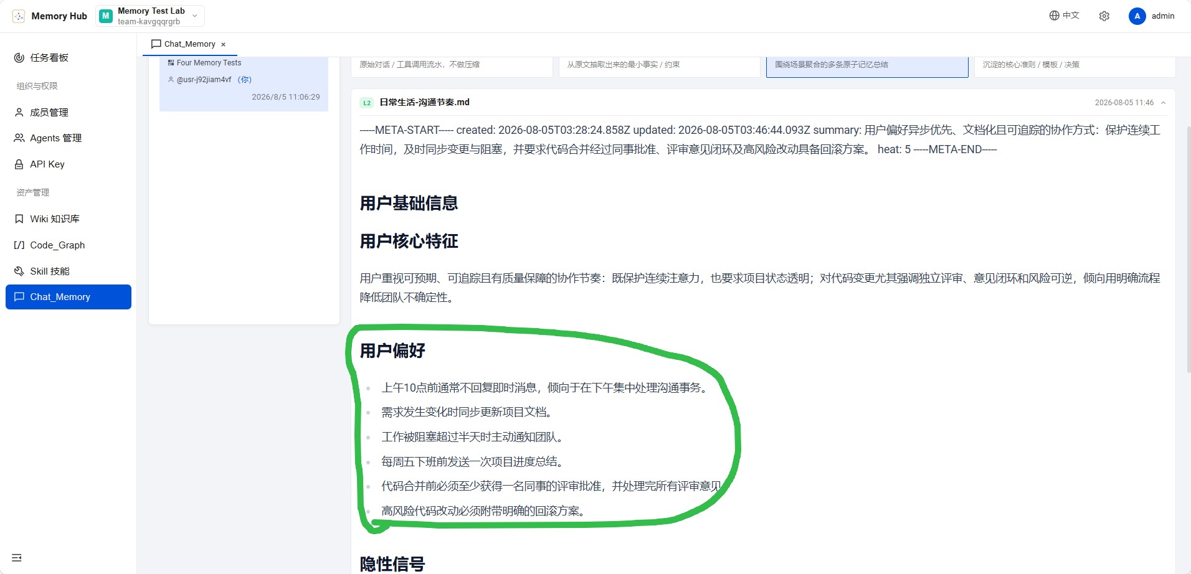1191x574 pixels.
Task: Click the line 高风险代码改动必须附带明确的回滚方案
Action: pyautogui.click(x=483, y=511)
